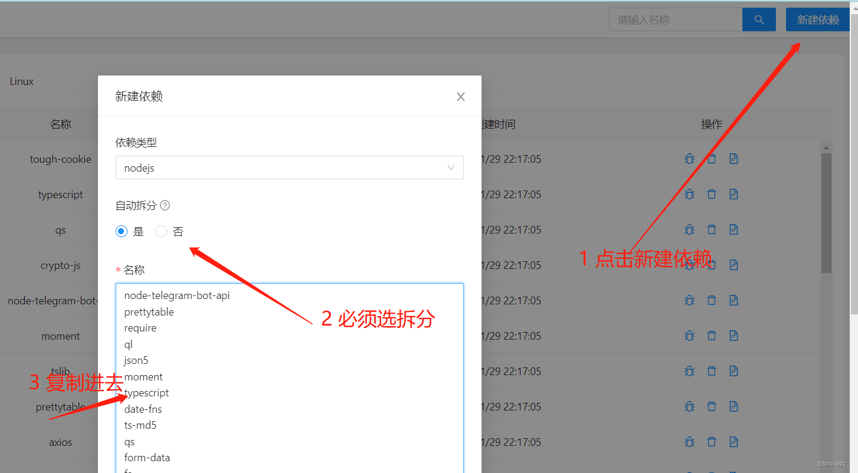
Task: Delete the axios dependency
Action: click(x=712, y=442)
